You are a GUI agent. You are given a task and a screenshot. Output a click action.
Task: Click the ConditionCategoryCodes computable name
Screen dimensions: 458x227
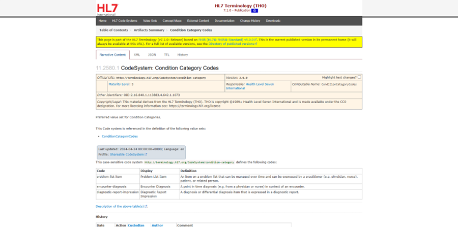click(x=339, y=84)
